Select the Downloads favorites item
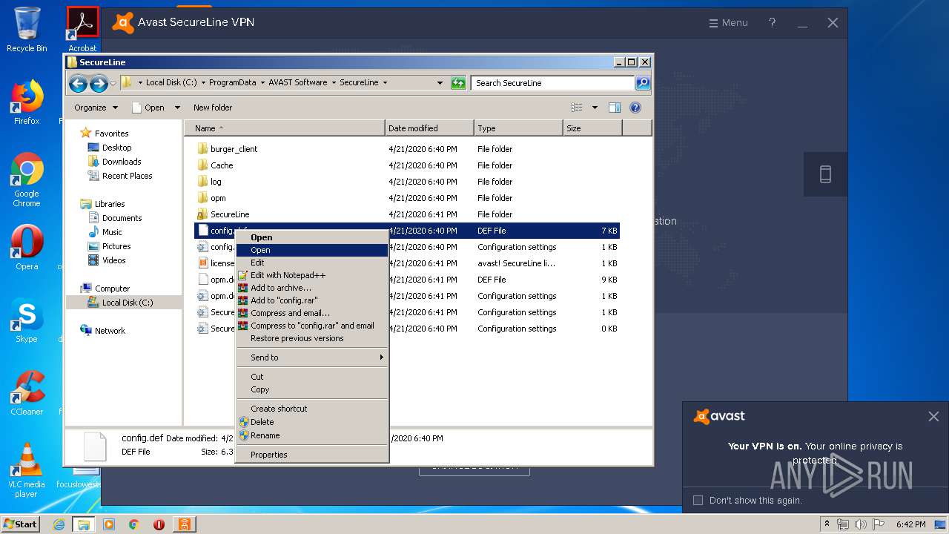Screen dimensions: 949x534 pos(122,162)
